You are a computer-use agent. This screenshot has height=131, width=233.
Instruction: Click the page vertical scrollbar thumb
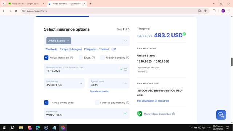coord(232,62)
